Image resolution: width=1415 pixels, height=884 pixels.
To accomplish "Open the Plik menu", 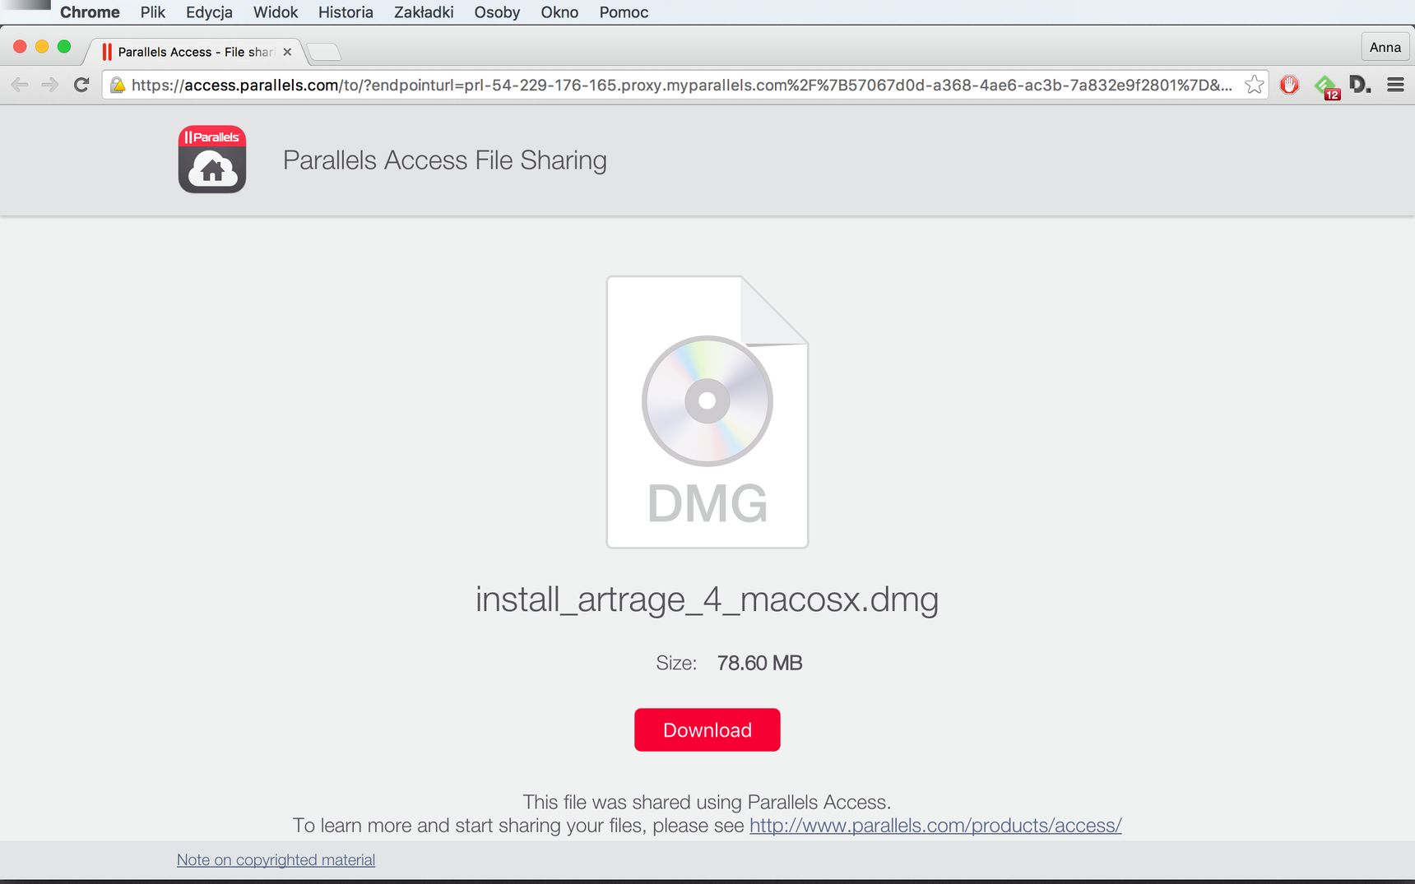I will 153,12.
